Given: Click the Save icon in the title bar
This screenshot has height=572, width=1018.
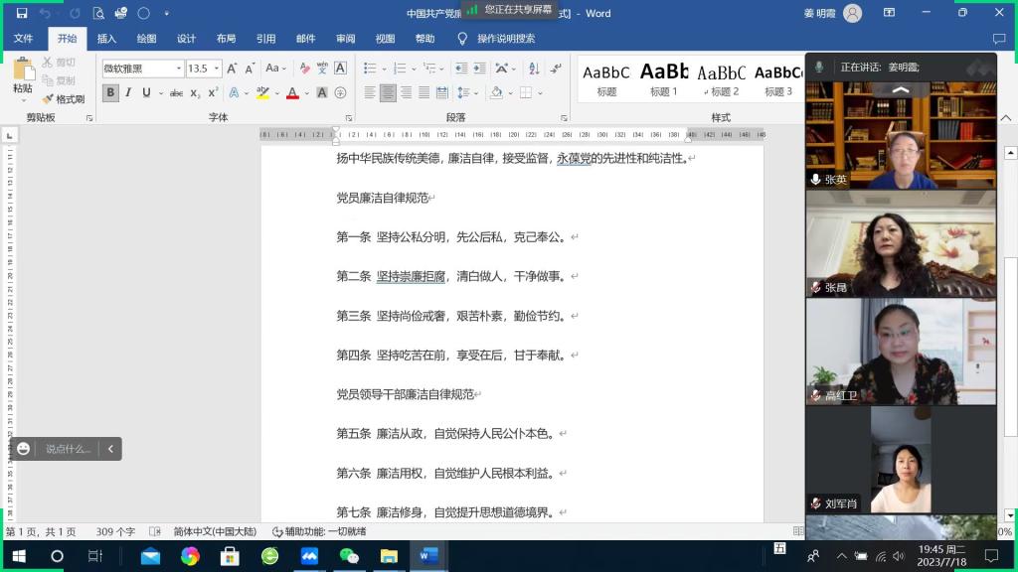Looking at the screenshot, I should [x=22, y=14].
